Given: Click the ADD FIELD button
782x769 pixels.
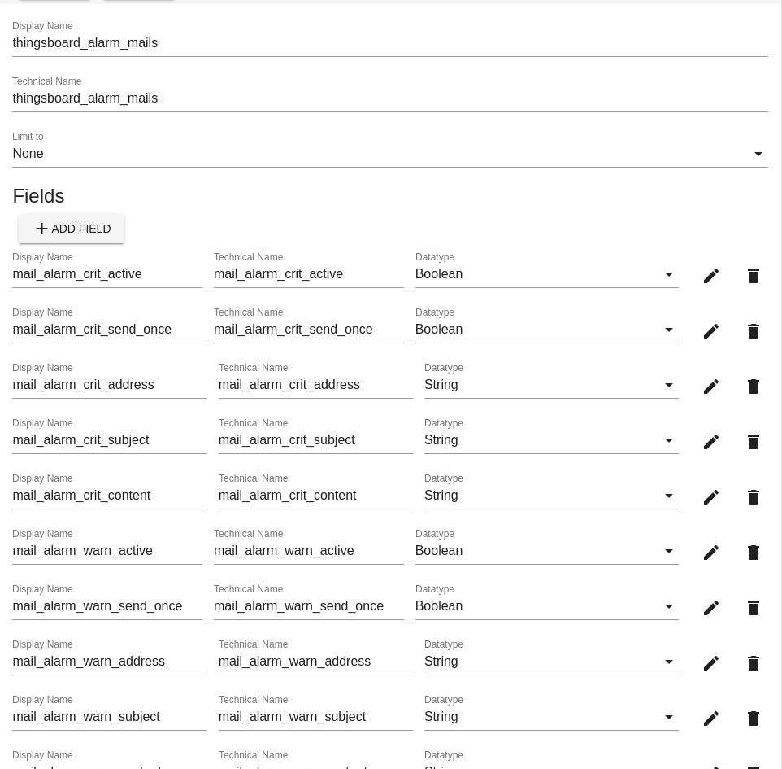Looking at the screenshot, I should (72, 229).
